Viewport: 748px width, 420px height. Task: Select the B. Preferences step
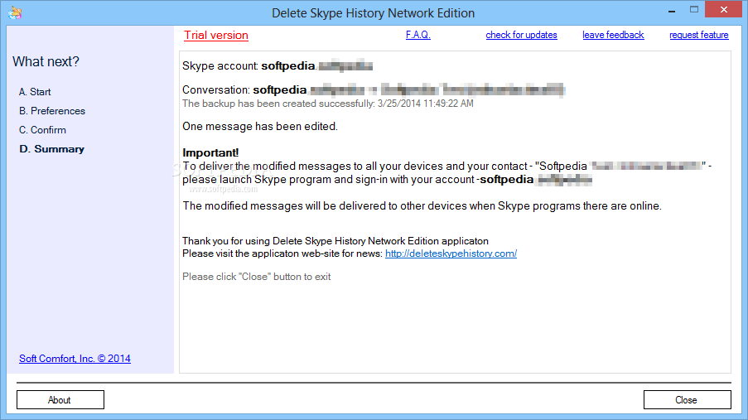point(52,111)
